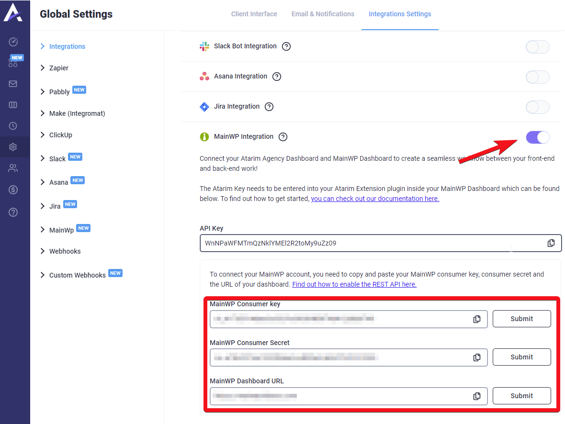Switch to the Email & Notifications tab
The image size is (565, 424).
[323, 14]
